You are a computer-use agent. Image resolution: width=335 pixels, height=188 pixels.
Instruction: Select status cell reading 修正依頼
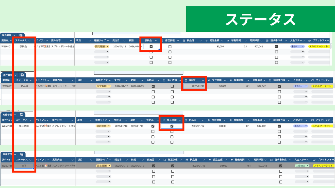point(24,126)
